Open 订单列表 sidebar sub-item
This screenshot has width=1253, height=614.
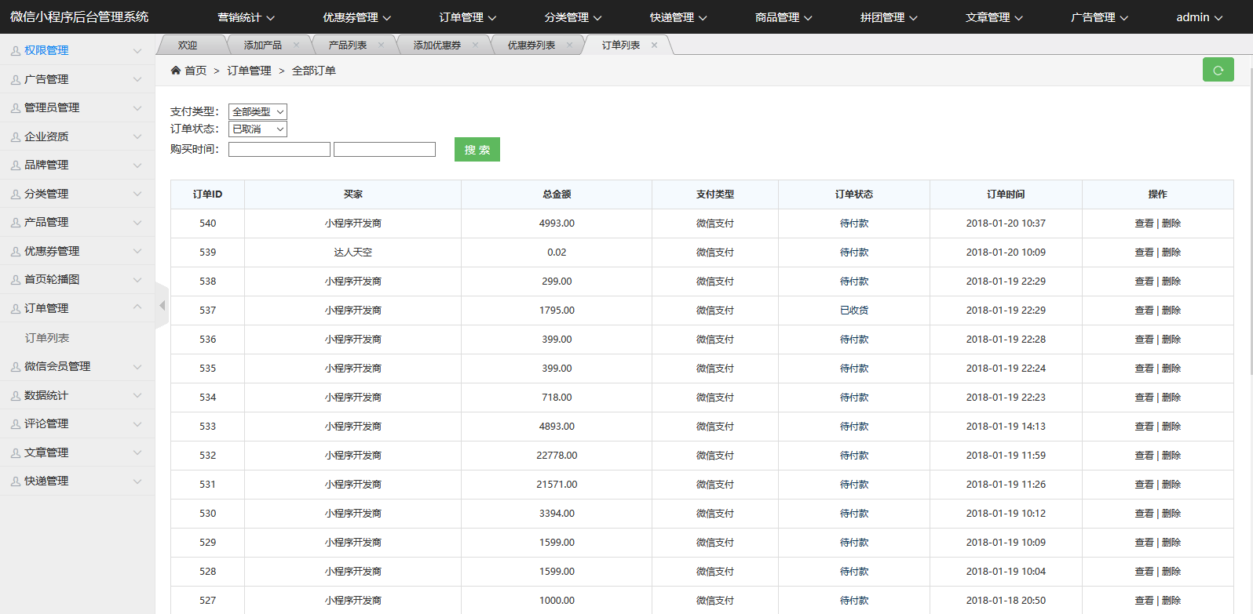click(47, 338)
